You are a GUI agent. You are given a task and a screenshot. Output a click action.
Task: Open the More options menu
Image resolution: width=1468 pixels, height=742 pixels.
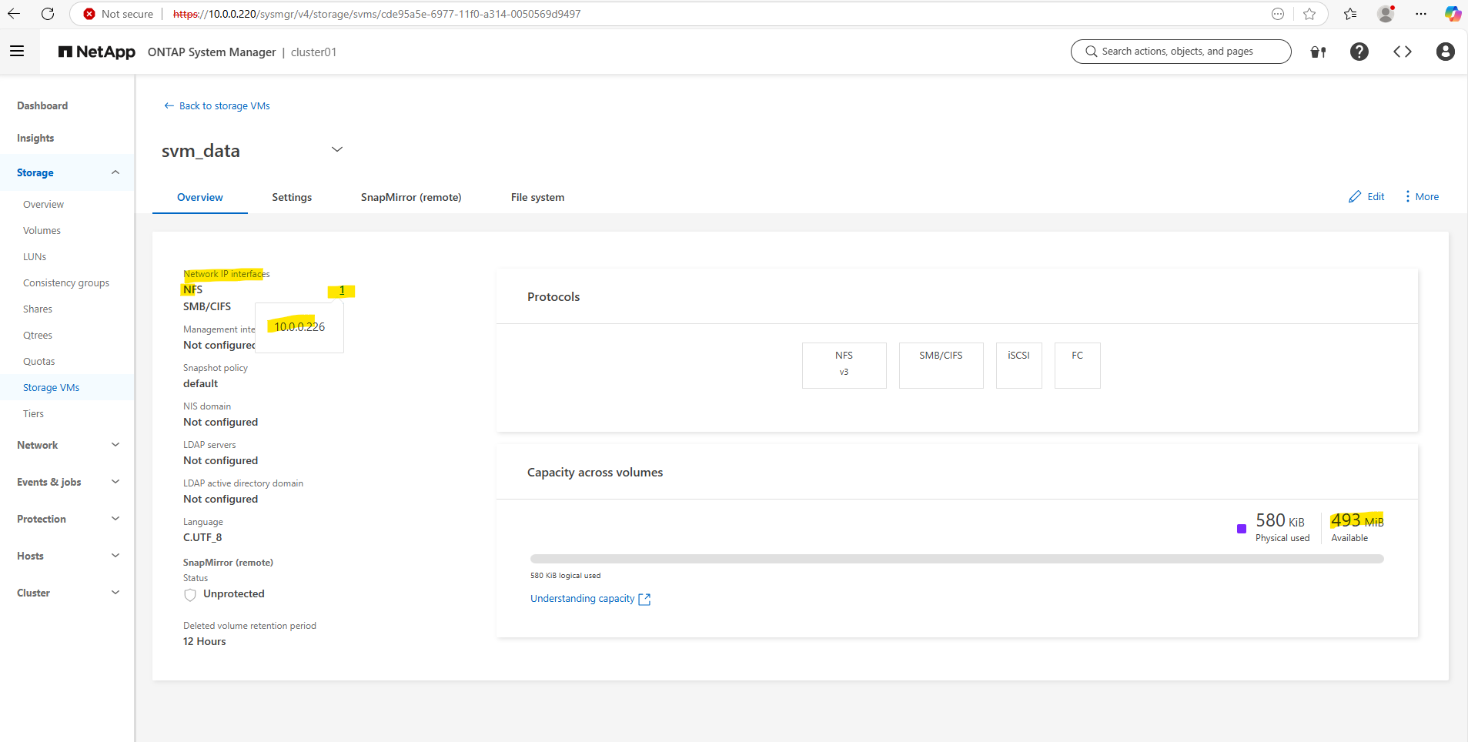pos(1422,197)
